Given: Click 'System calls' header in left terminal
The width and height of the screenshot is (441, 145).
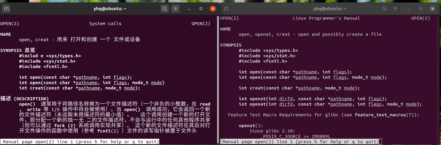Looking at the screenshot, I should 105,24.
